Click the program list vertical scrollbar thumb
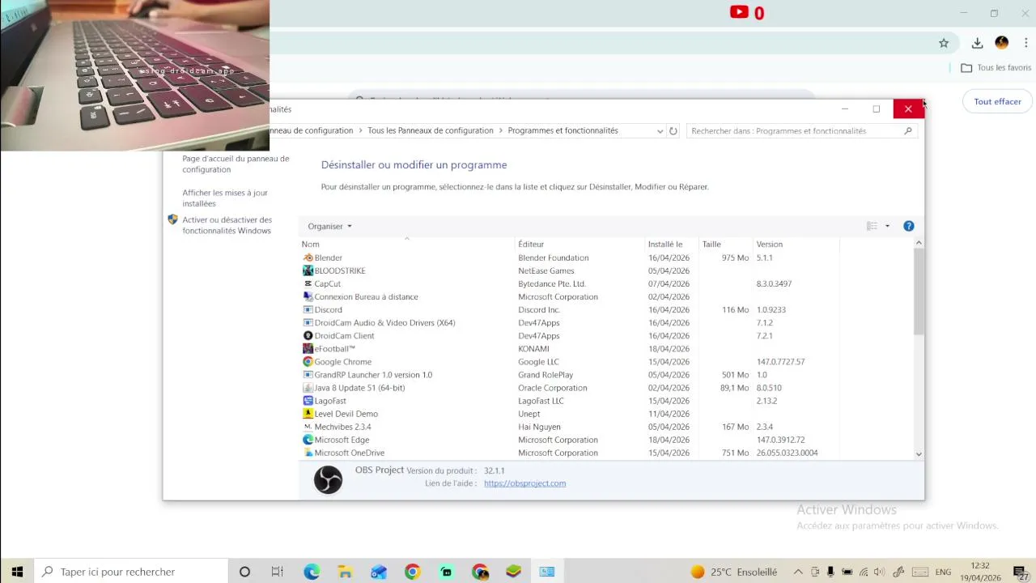The height and width of the screenshot is (583, 1036). click(919, 291)
